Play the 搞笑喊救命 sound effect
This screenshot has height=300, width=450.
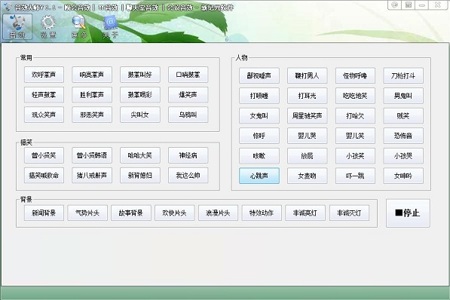click(x=44, y=176)
